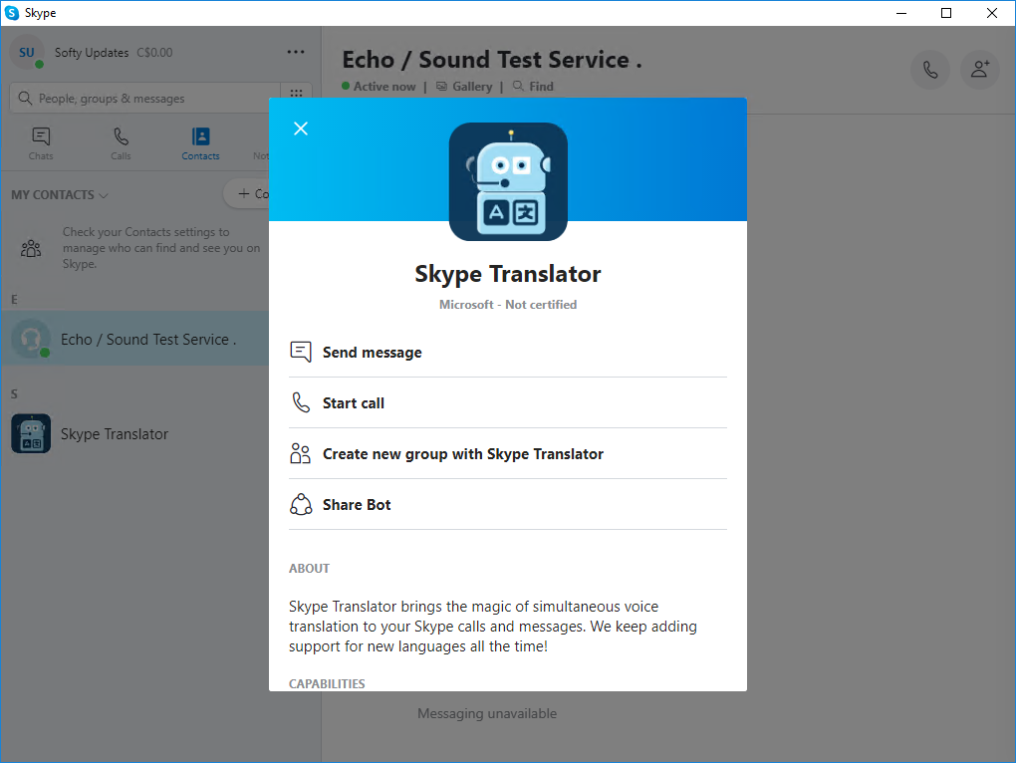Viewport: 1016px width, 763px height.
Task: Click the contacts settings people icon
Action: coord(31,248)
